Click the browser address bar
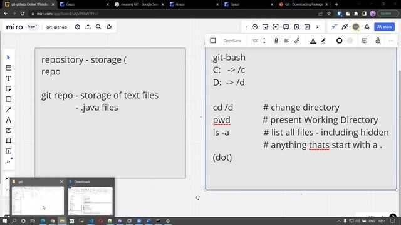 click(174, 14)
